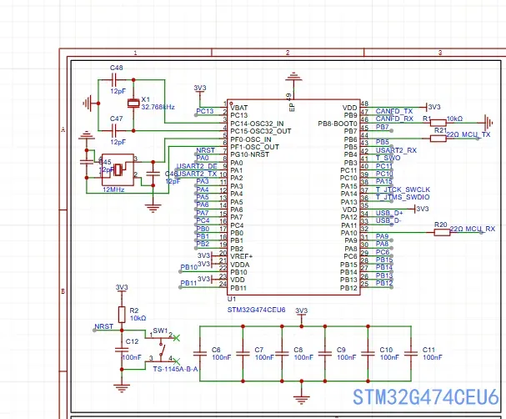
Task: Click the VDDA pin name
Action: (x=240, y=265)
